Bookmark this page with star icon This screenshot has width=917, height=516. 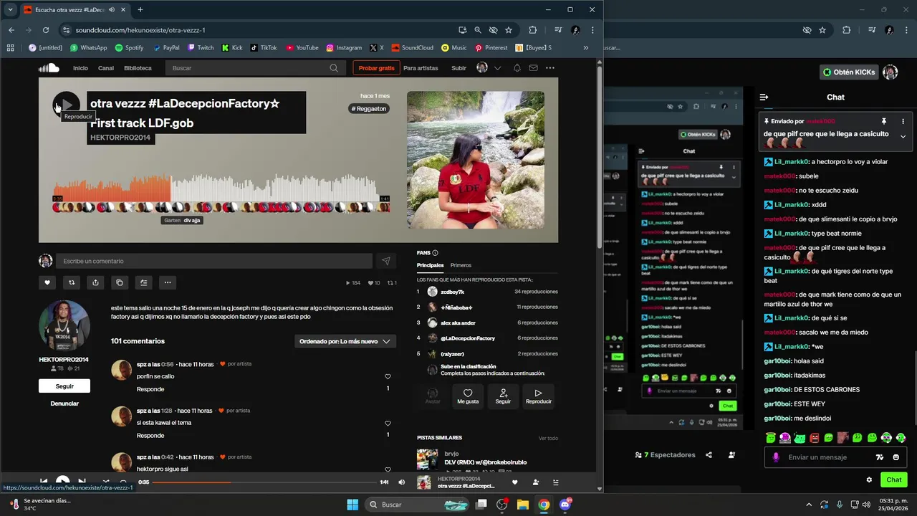(509, 30)
